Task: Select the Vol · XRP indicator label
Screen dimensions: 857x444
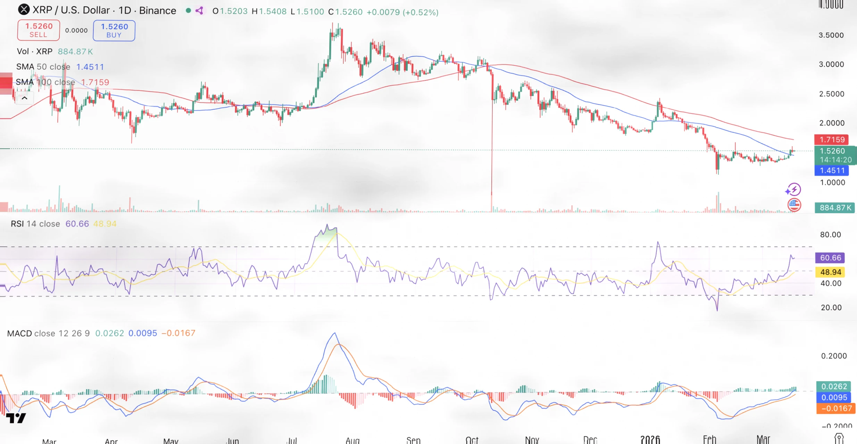Action: click(x=35, y=51)
